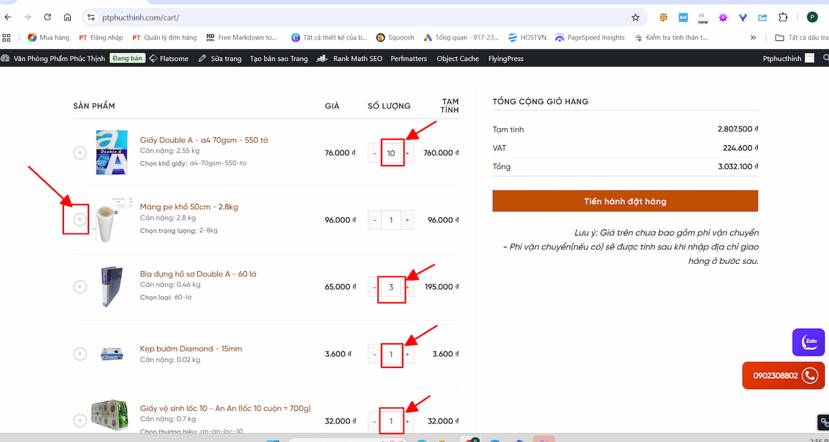
Task: Open the Flatsome admin bar menu
Action: tap(169, 59)
